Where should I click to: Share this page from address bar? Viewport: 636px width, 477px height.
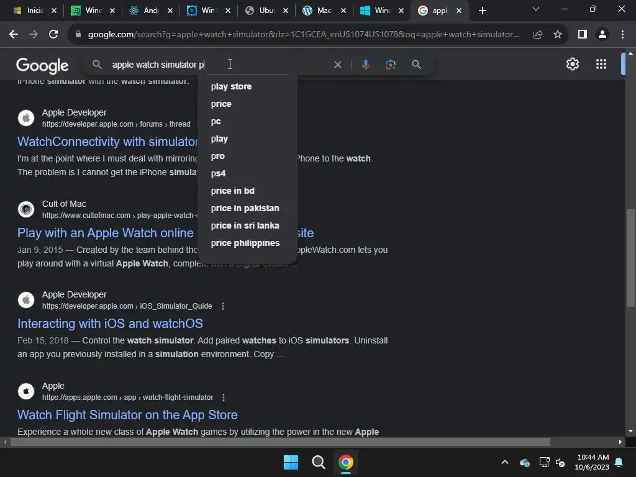pyautogui.click(x=538, y=35)
